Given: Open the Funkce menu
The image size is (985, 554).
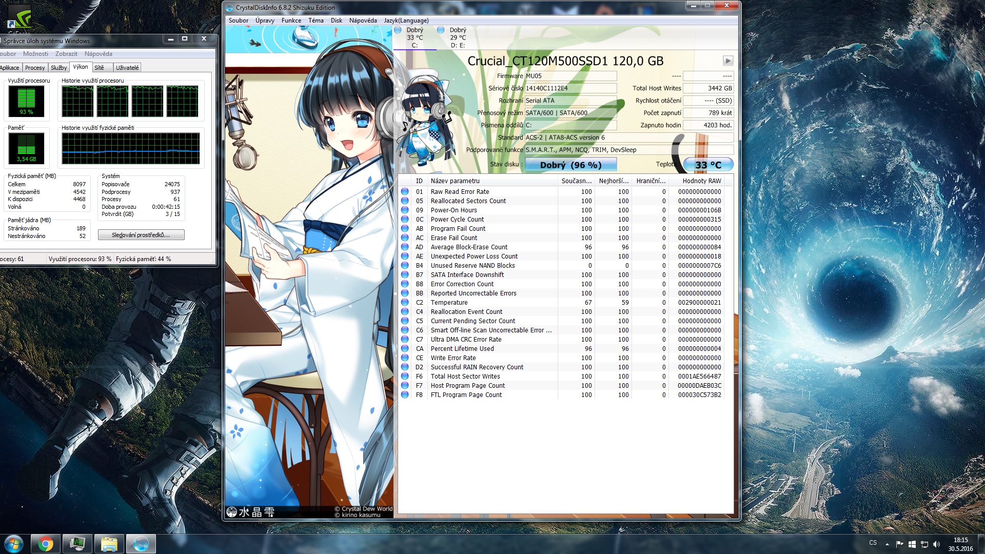Looking at the screenshot, I should click(291, 21).
